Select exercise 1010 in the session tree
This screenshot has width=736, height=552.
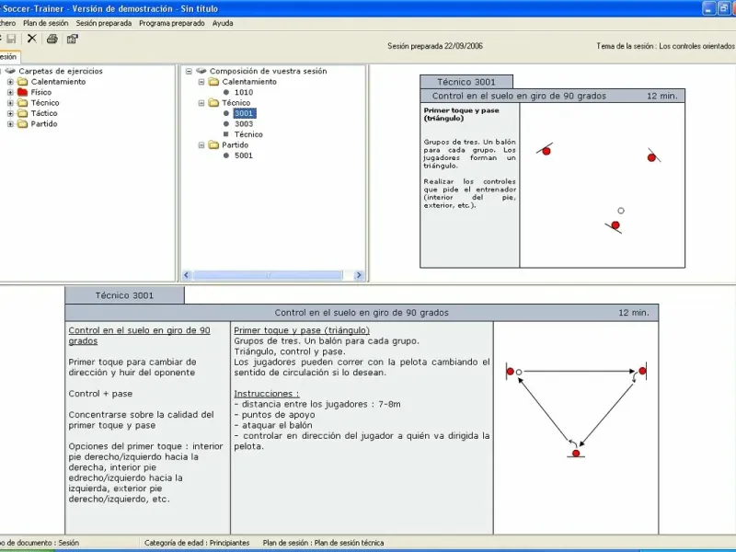[244, 93]
